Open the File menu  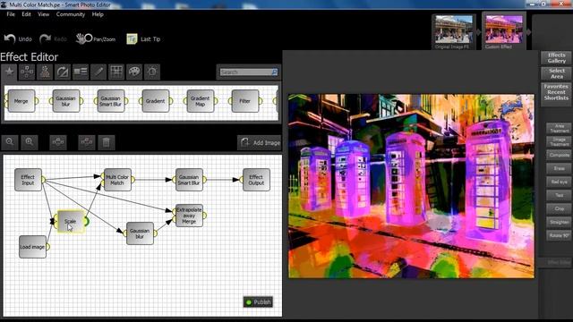point(11,14)
